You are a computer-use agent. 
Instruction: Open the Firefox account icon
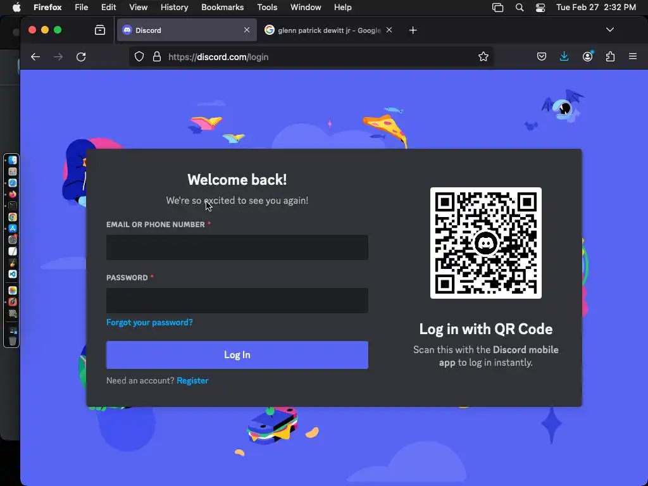click(x=587, y=56)
